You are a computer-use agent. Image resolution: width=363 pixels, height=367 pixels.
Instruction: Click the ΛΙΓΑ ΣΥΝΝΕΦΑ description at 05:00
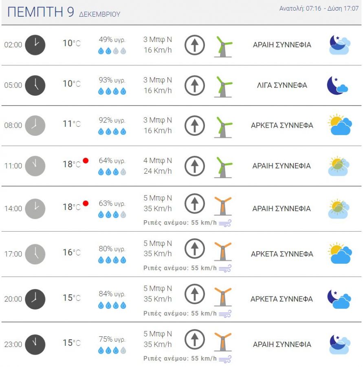(282, 86)
